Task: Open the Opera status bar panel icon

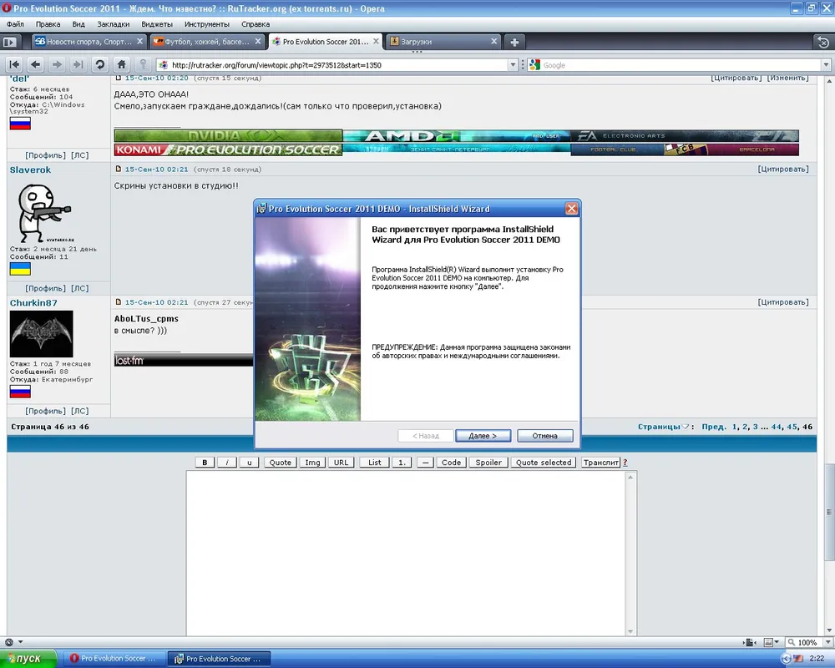Action: tap(9, 642)
